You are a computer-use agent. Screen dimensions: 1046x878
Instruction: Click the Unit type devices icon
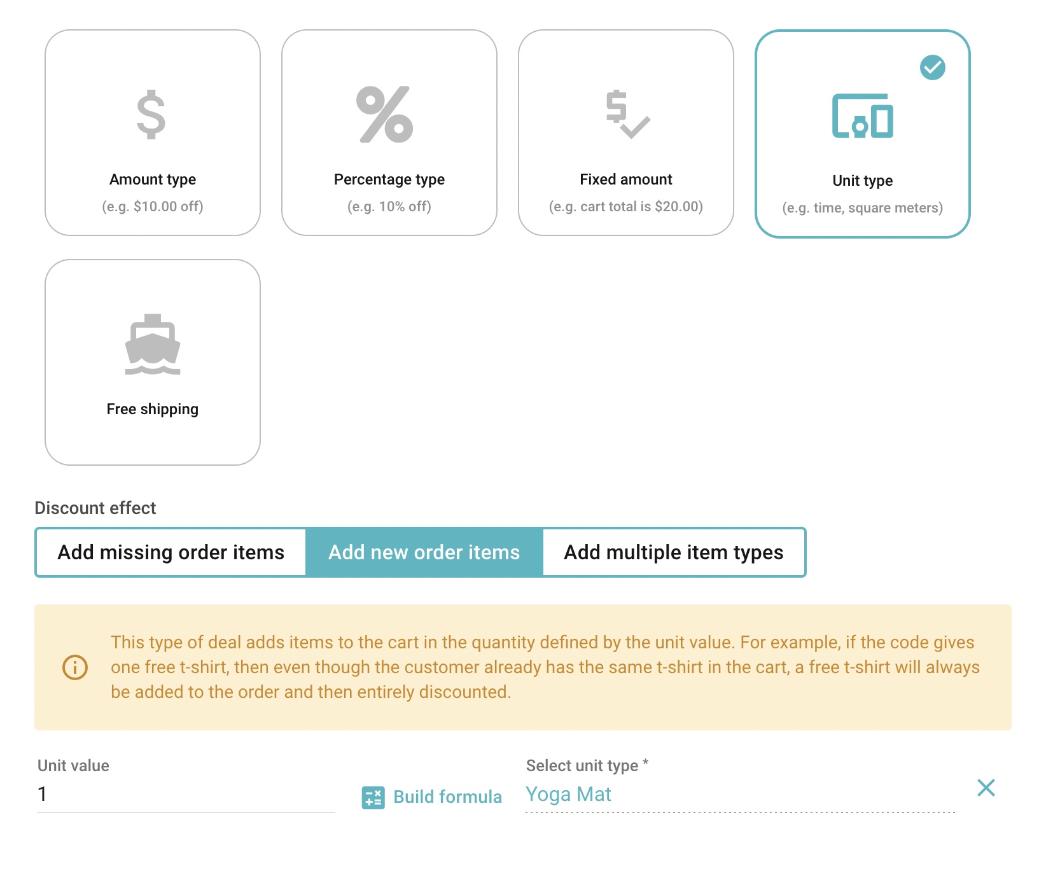click(x=862, y=116)
